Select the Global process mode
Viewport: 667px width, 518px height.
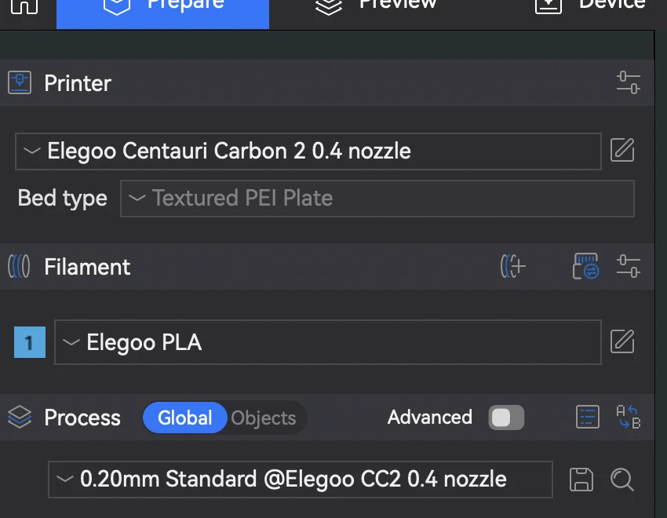coord(184,418)
